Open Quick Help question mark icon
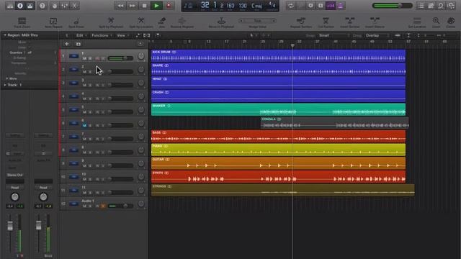This screenshot has width=461, height=259. [42, 6]
